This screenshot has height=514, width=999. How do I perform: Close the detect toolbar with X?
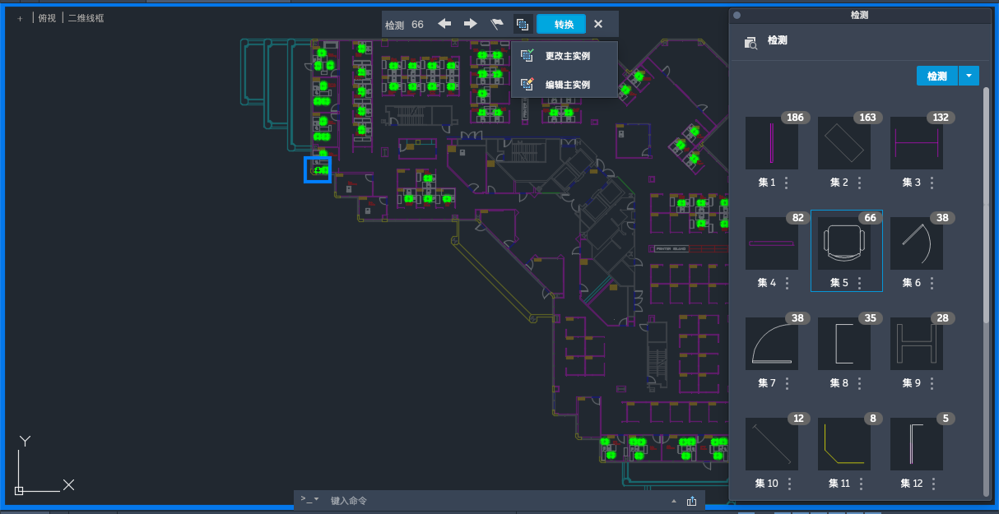click(x=598, y=24)
